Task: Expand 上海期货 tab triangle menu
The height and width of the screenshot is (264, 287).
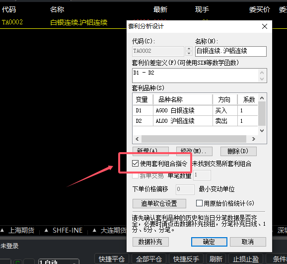Action: [x=2, y=230]
